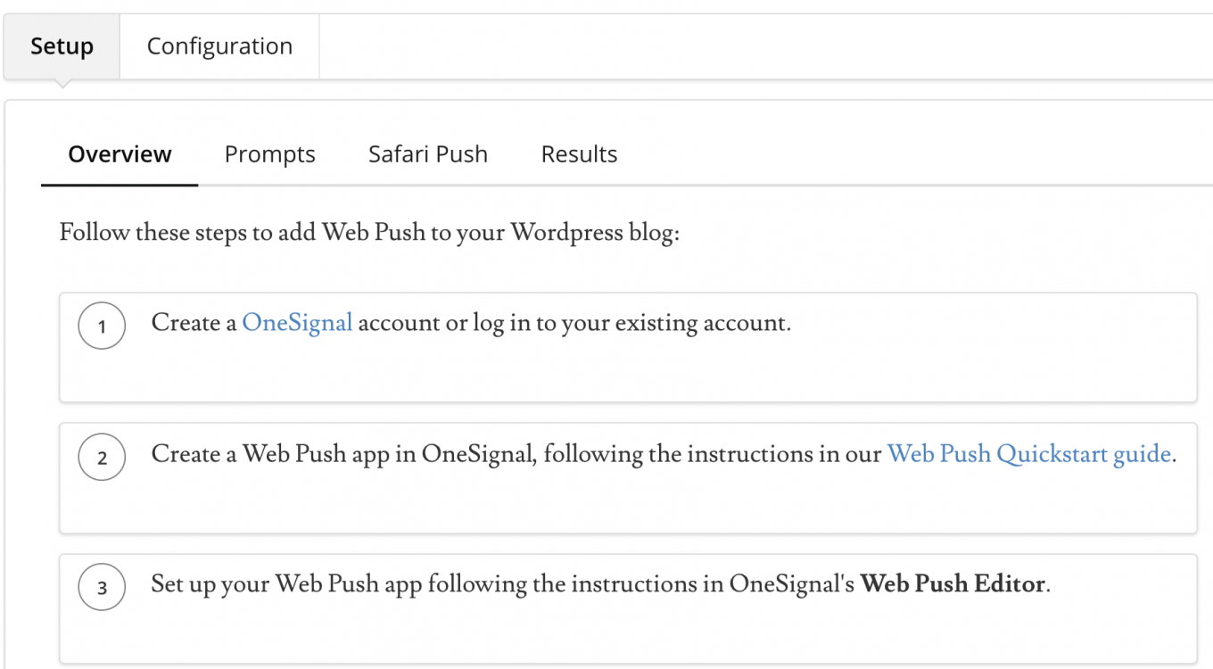Show the Results sub-tab
1213x669 pixels.
[579, 154]
